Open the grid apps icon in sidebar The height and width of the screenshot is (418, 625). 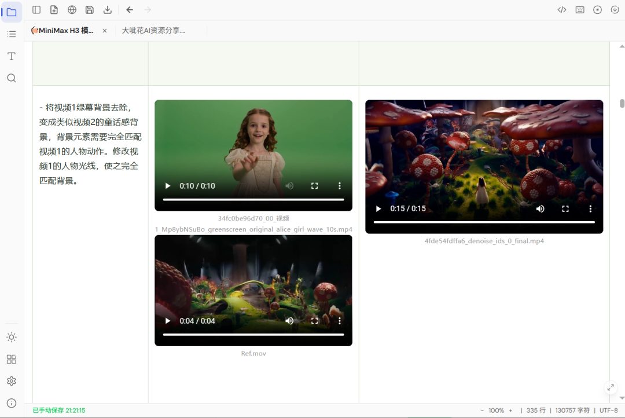[x=12, y=360]
